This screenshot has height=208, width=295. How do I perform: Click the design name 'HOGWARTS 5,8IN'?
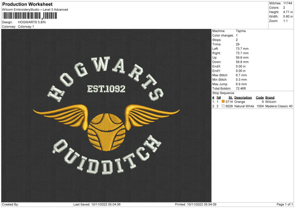(x=32, y=22)
